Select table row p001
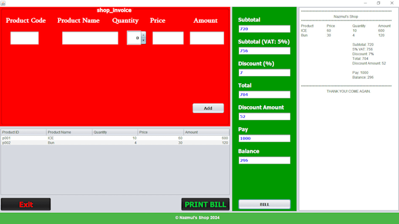Screen dimensions: 399x224 tap(115, 138)
